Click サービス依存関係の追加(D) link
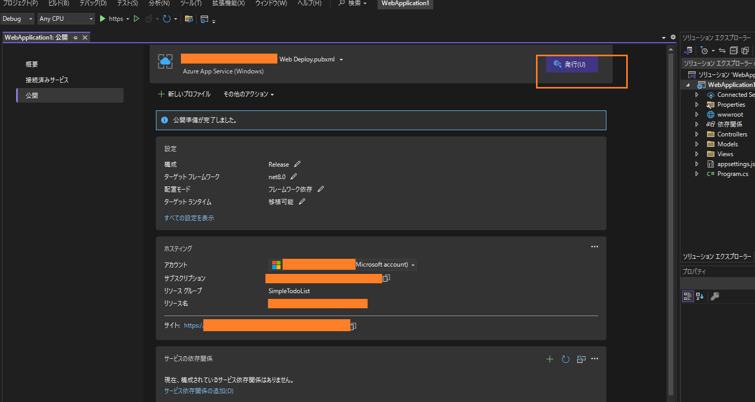Image resolution: width=755 pixels, height=402 pixels. point(199,391)
